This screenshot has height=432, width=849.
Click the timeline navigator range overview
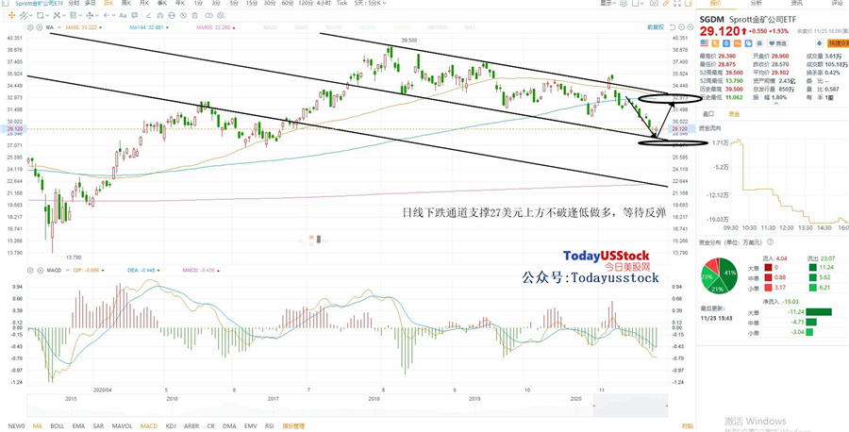pyautogui.click(x=347, y=406)
